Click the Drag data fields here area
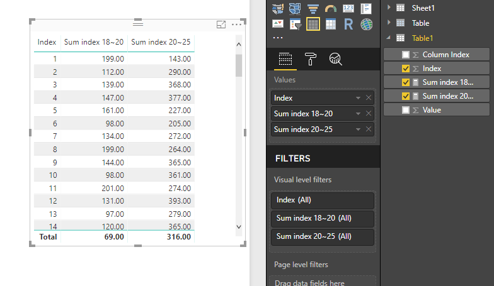 pyautogui.click(x=323, y=282)
